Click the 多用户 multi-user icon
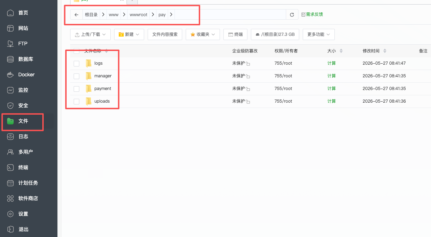 click(x=11, y=152)
